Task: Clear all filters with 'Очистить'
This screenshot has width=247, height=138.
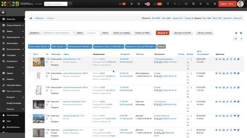Action: point(161,46)
